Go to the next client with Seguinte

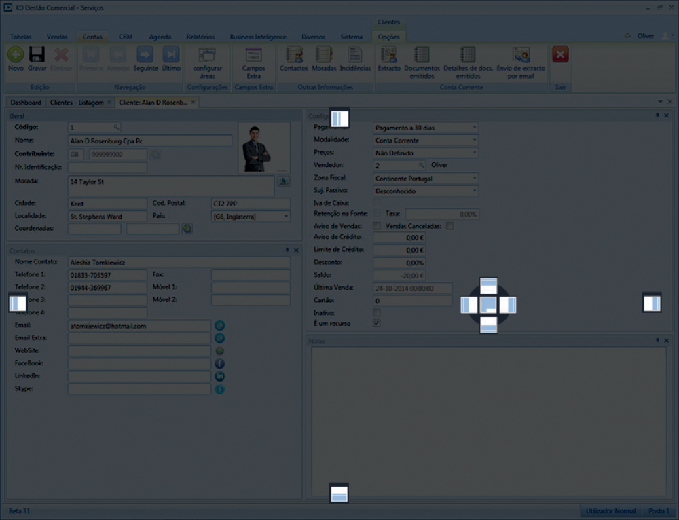(x=145, y=55)
